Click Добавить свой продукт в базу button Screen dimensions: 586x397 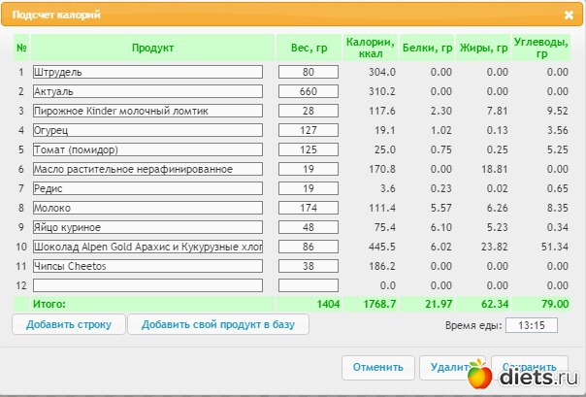(x=218, y=324)
